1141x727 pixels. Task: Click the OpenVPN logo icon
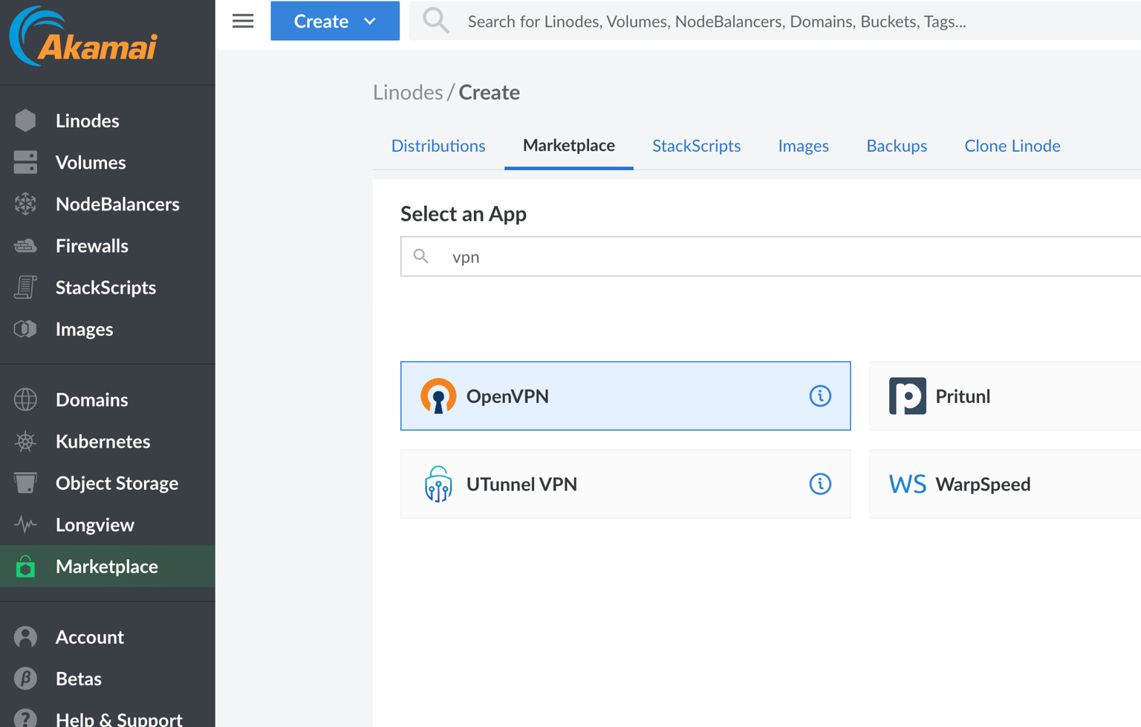tap(438, 396)
